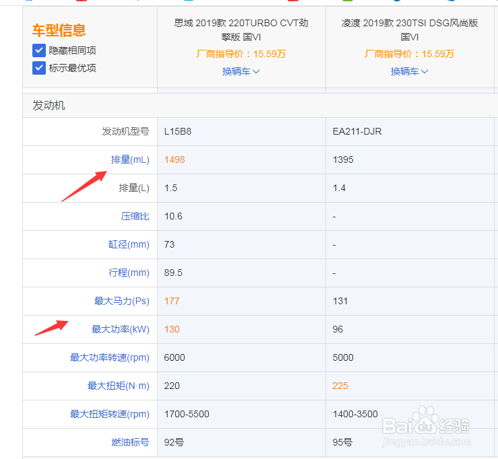The height and width of the screenshot is (459, 498).
Task: Click the 1395 displacement value
Action: pos(343,160)
